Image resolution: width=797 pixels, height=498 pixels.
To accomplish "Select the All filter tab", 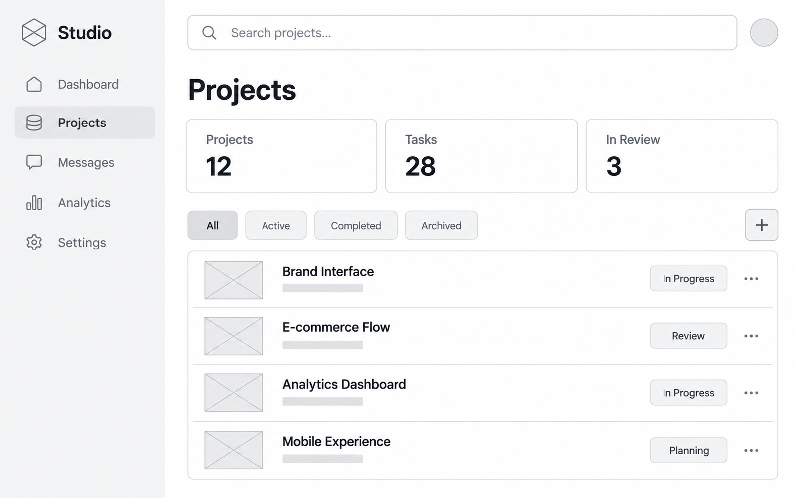I will tap(213, 225).
